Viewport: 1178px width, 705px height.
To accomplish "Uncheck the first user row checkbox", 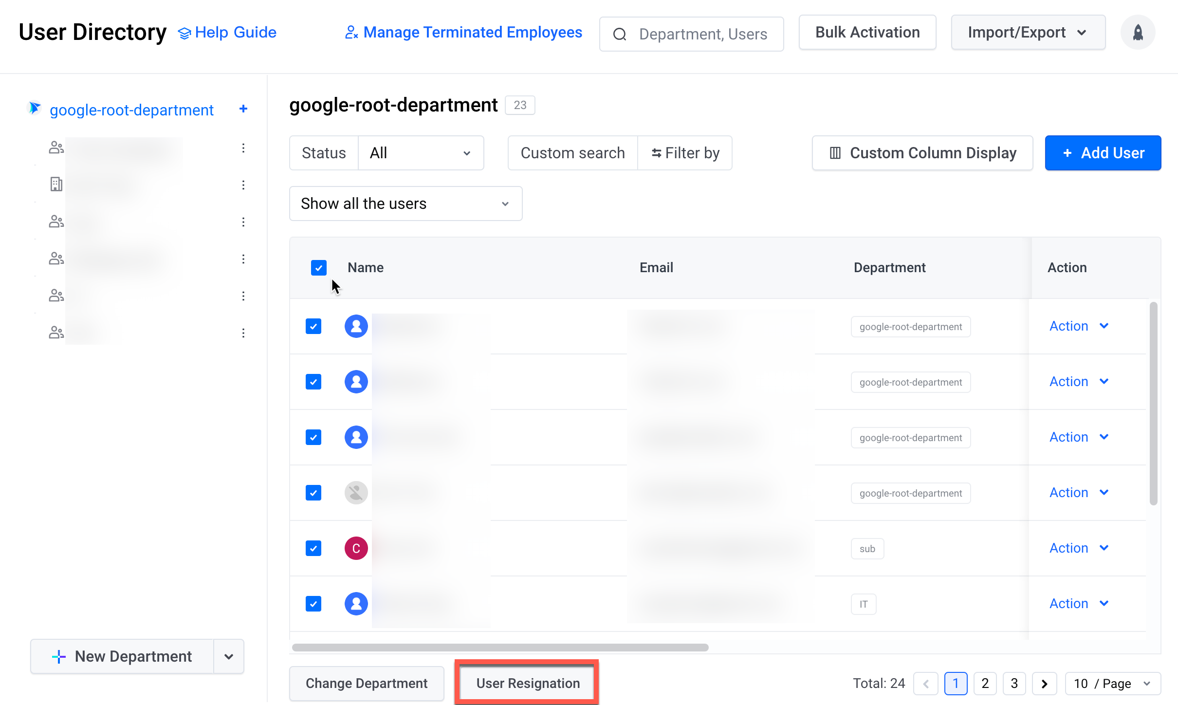I will tap(313, 326).
